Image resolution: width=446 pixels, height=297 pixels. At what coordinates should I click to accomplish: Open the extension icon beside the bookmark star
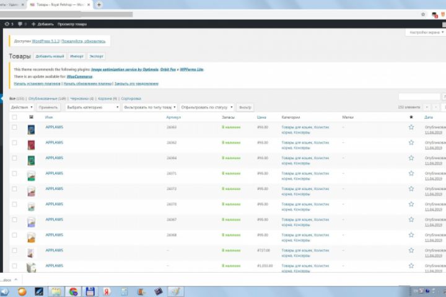tap(434, 15)
